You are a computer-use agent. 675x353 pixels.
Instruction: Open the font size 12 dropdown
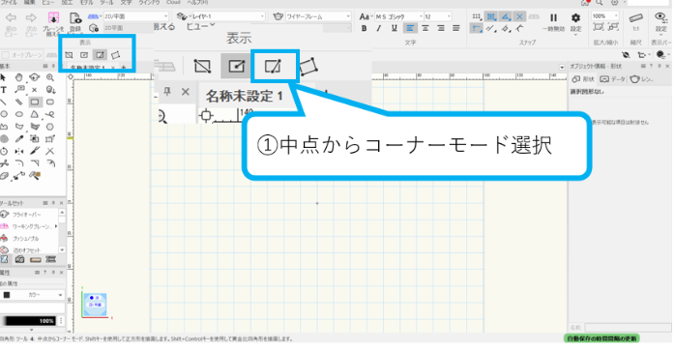click(x=437, y=16)
